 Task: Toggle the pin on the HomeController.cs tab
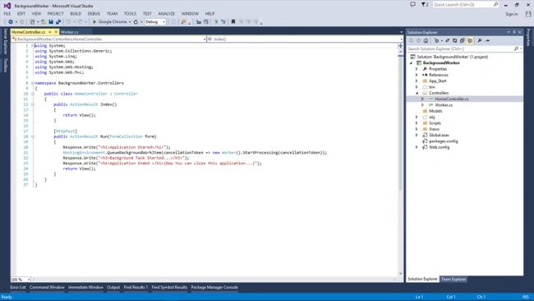pos(50,32)
